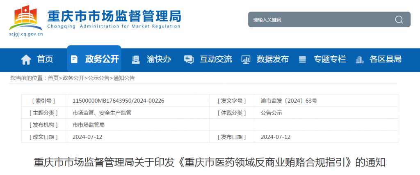420x175 pixels.
Task: Click the 发布日期 value 2024-07-12
Action: click(x=276, y=137)
